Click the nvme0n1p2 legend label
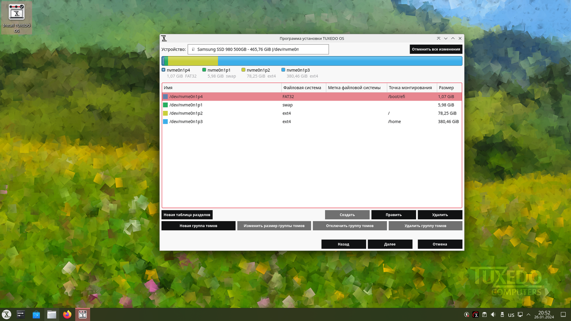Image resolution: width=571 pixels, height=321 pixels. (x=258, y=70)
